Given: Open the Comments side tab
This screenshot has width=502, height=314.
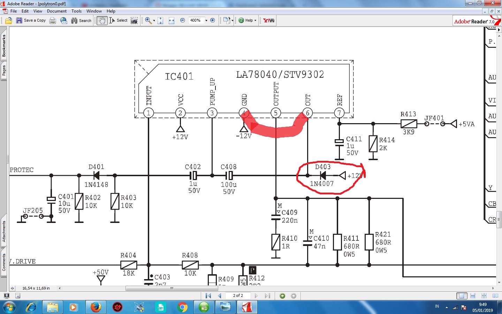Looking at the screenshot, I should pyautogui.click(x=4, y=262).
